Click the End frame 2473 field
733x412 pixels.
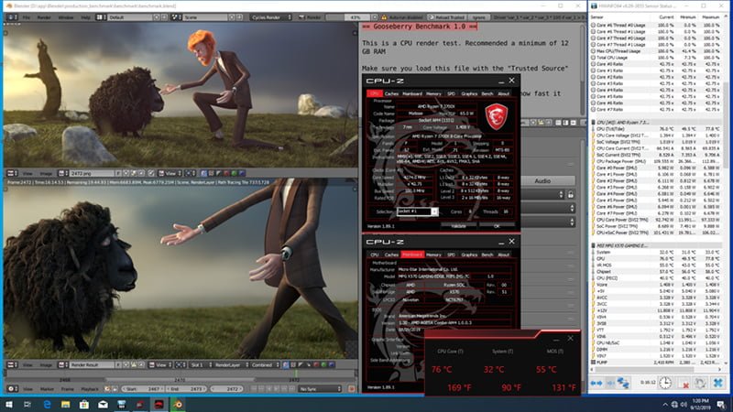(x=187, y=388)
